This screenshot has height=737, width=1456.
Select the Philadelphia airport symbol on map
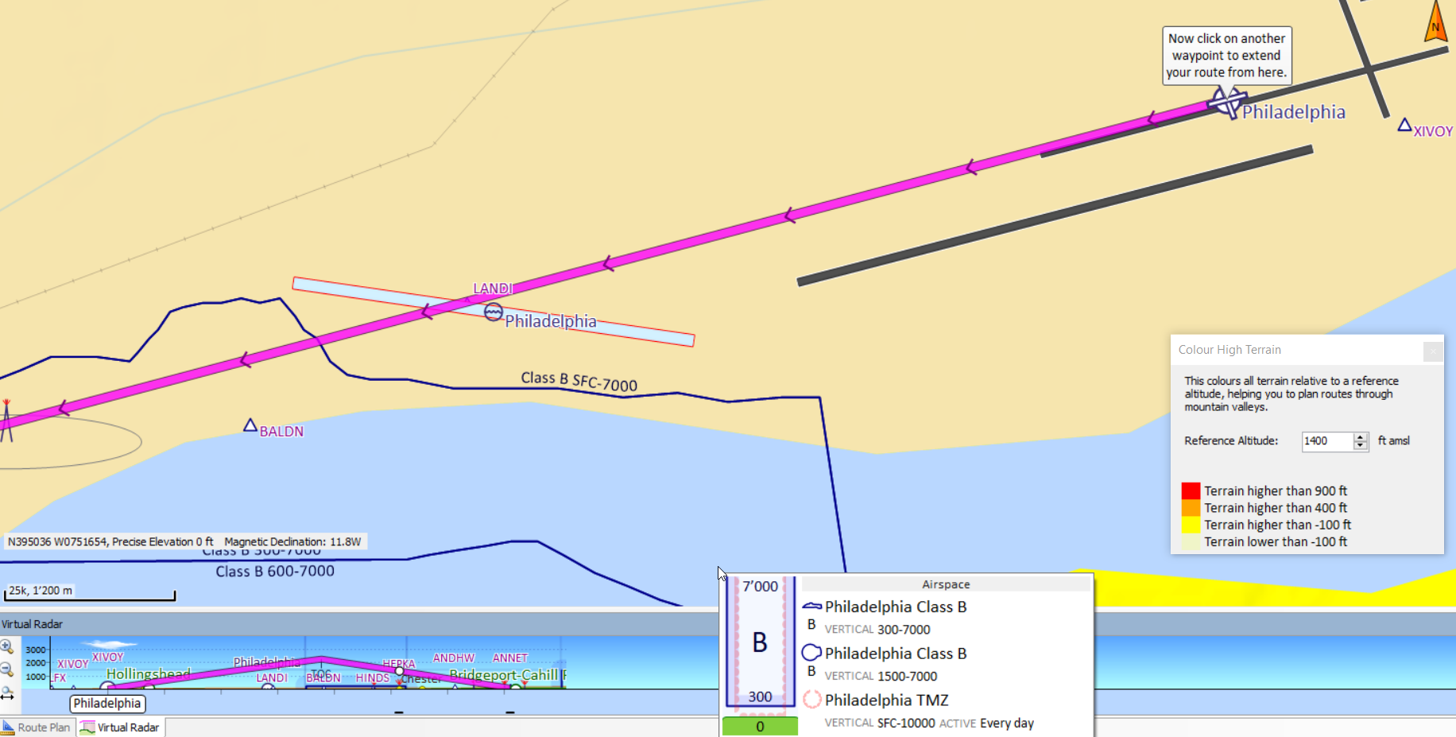1226,103
